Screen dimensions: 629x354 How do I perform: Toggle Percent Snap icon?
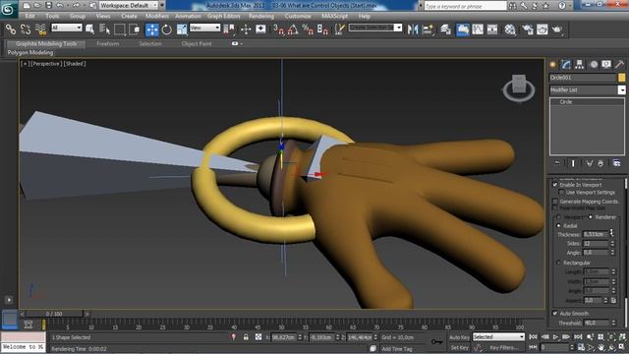pos(308,29)
